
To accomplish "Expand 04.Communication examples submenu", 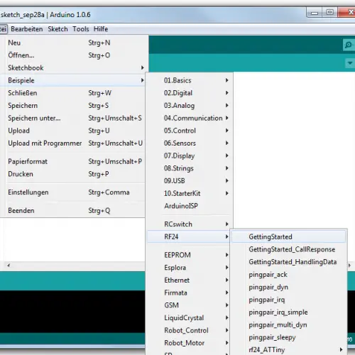I will [x=189, y=118].
